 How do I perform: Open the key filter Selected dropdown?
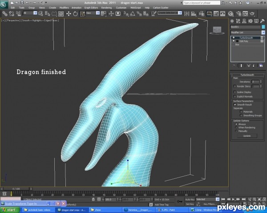click(218, 199)
